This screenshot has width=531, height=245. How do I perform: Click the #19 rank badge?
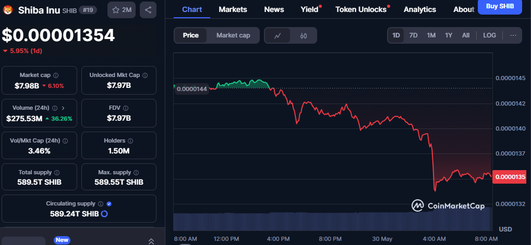88,10
